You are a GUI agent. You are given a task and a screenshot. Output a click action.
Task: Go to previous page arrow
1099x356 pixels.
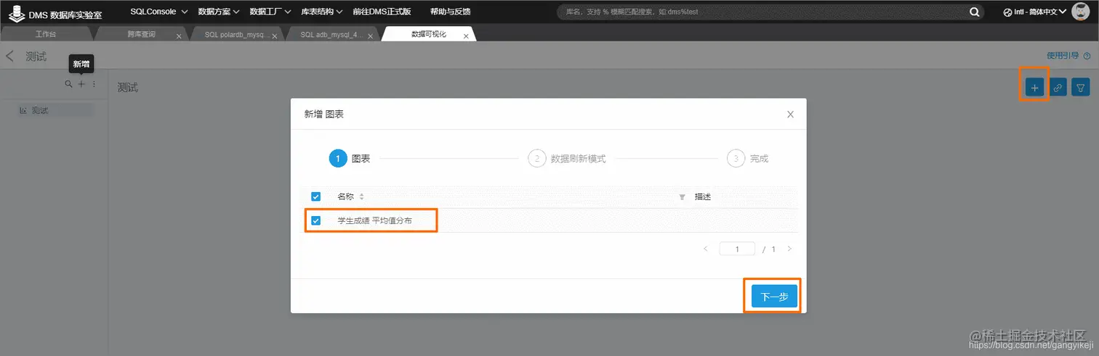point(705,249)
